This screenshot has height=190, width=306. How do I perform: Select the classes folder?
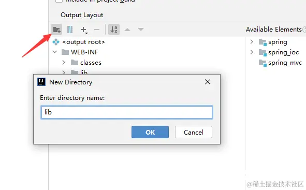coord(86,63)
